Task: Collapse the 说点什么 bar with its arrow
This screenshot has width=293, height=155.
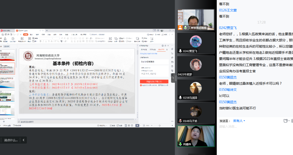Action: pos(24,140)
